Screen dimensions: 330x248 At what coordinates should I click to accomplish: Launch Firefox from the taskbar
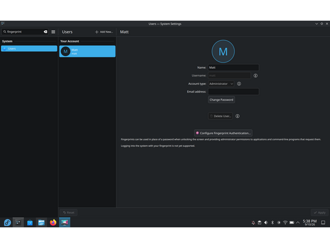[x=53, y=222]
